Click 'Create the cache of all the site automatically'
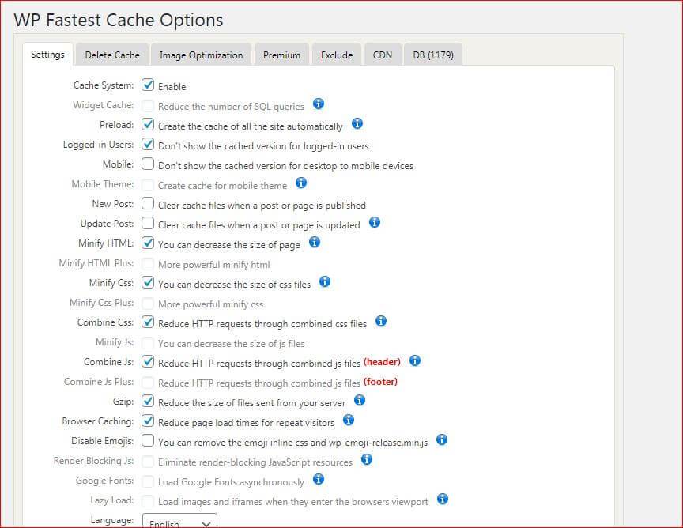The image size is (683, 528). click(x=251, y=126)
